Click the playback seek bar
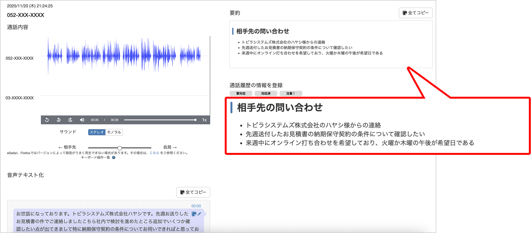The width and height of the screenshot is (531, 233). (160, 120)
